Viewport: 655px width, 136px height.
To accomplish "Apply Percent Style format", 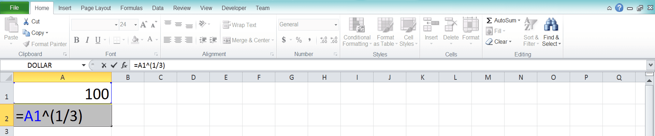I will (299, 40).
